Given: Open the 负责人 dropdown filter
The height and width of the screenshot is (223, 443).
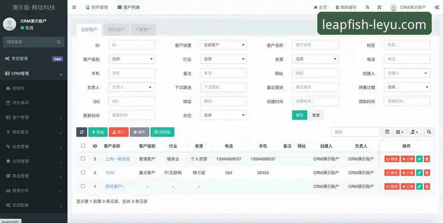Looking at the screenshot, I should (x=132, y=87).
